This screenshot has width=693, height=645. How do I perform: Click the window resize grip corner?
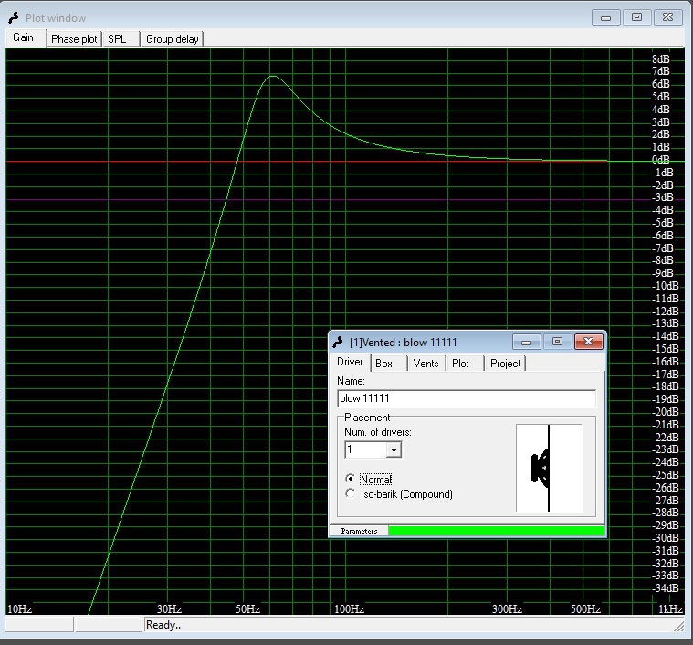(678, 626)
